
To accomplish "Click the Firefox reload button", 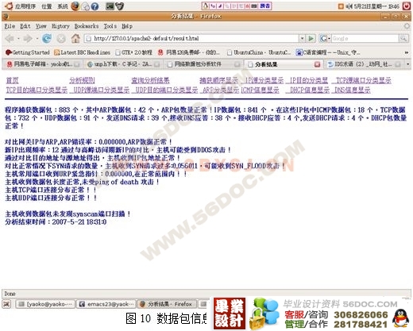I will click(x=47, y=39).
